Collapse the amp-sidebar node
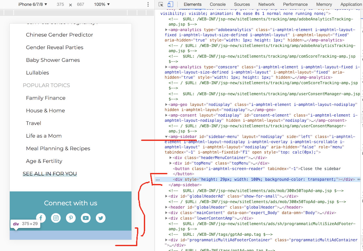 [166, 137]
